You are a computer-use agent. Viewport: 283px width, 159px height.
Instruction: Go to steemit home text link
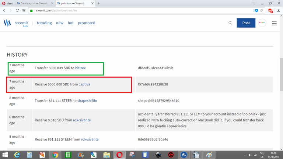(x=21, y=23)
